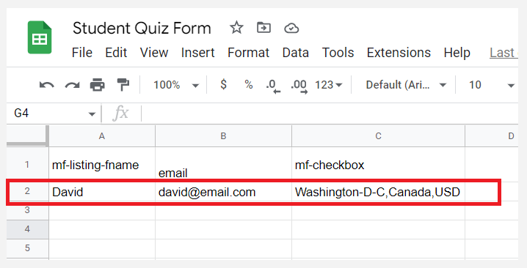The image size is (527, 268).
Task: Click the Move to folder icon
Action: pyautogui.click(x=263, y=28)
